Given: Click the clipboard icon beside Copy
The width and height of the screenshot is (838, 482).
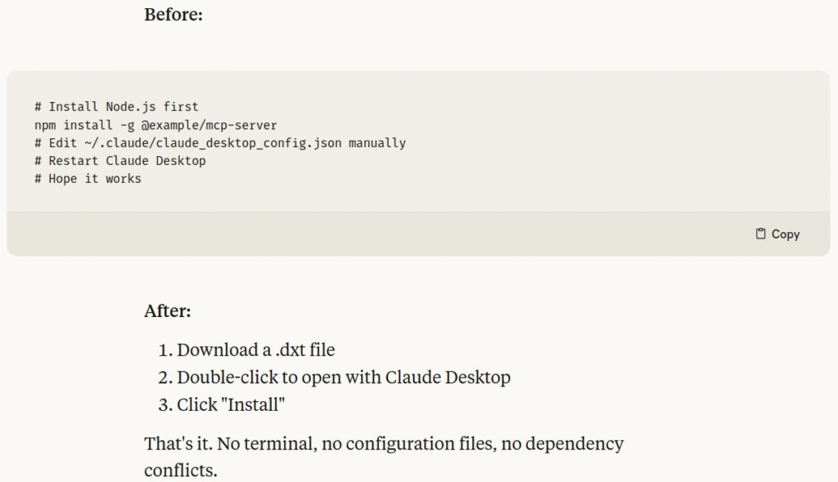Looking at the screenshot, I should click(760, 234).
